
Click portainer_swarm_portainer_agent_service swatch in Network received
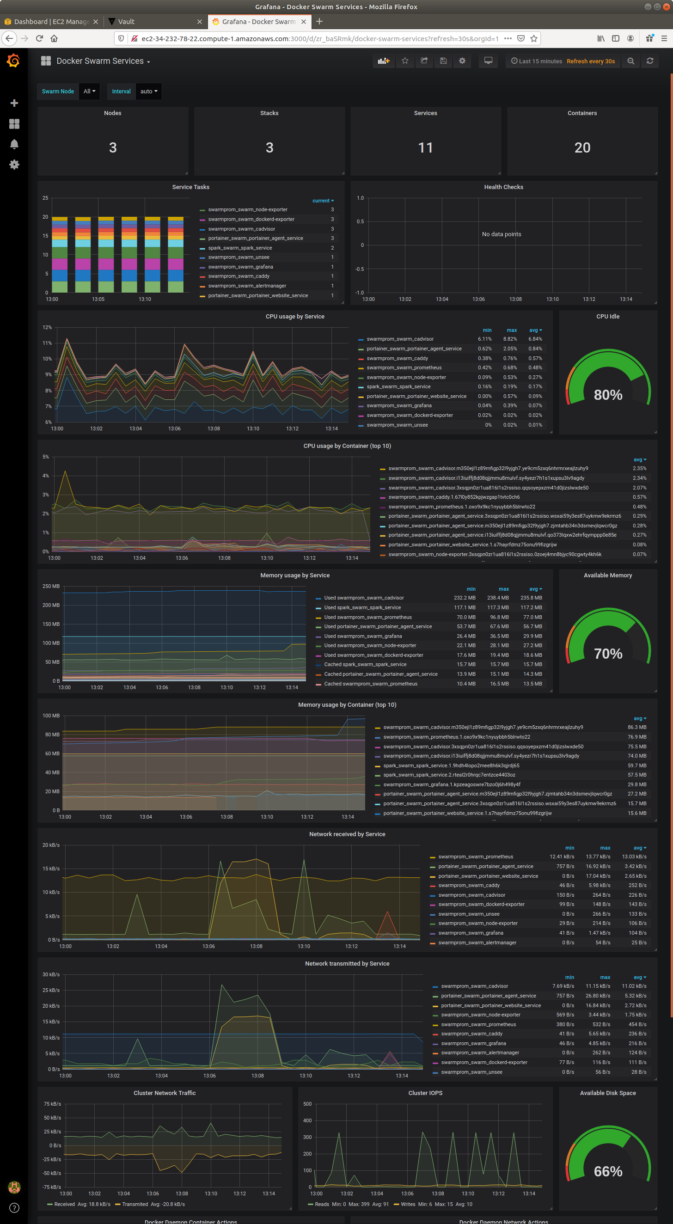point(433,867)
